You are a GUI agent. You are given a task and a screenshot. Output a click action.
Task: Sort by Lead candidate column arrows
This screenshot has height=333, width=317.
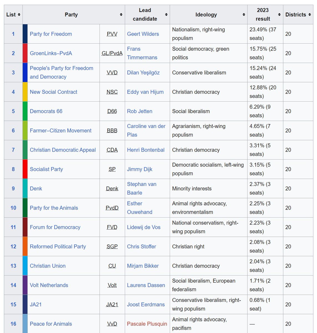[x=166, y=15]
